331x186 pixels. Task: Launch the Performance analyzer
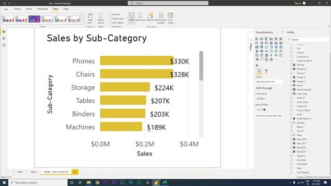(x=161, y=18)
